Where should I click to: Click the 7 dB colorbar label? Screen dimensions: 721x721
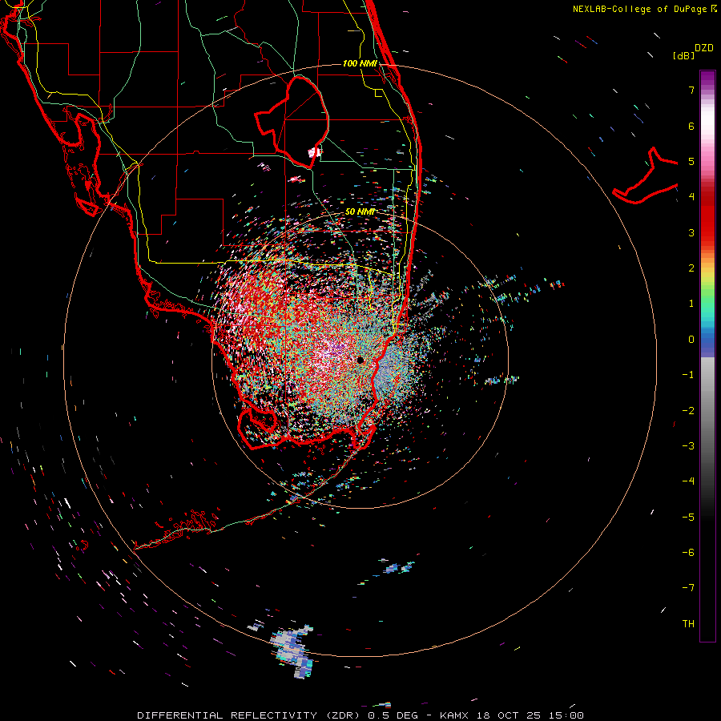pos(691,90)
